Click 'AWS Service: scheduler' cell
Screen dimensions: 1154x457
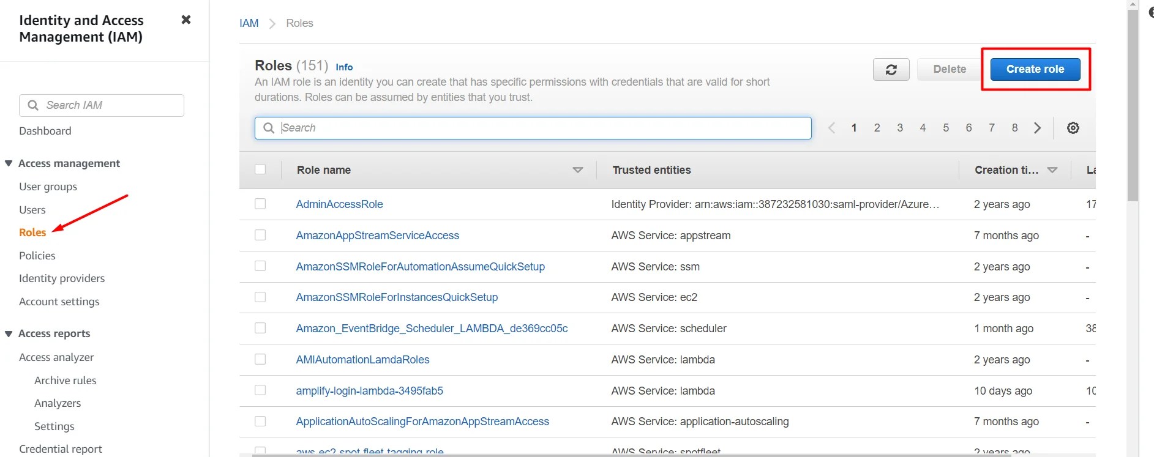click(x=669, y=329)
